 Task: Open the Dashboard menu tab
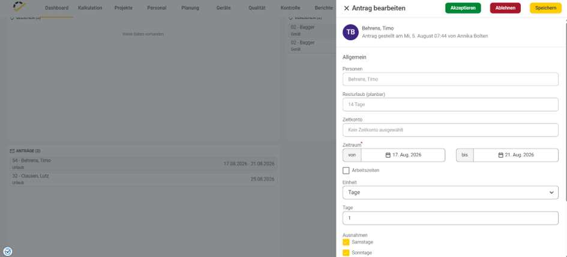click(x=57, y=8)
